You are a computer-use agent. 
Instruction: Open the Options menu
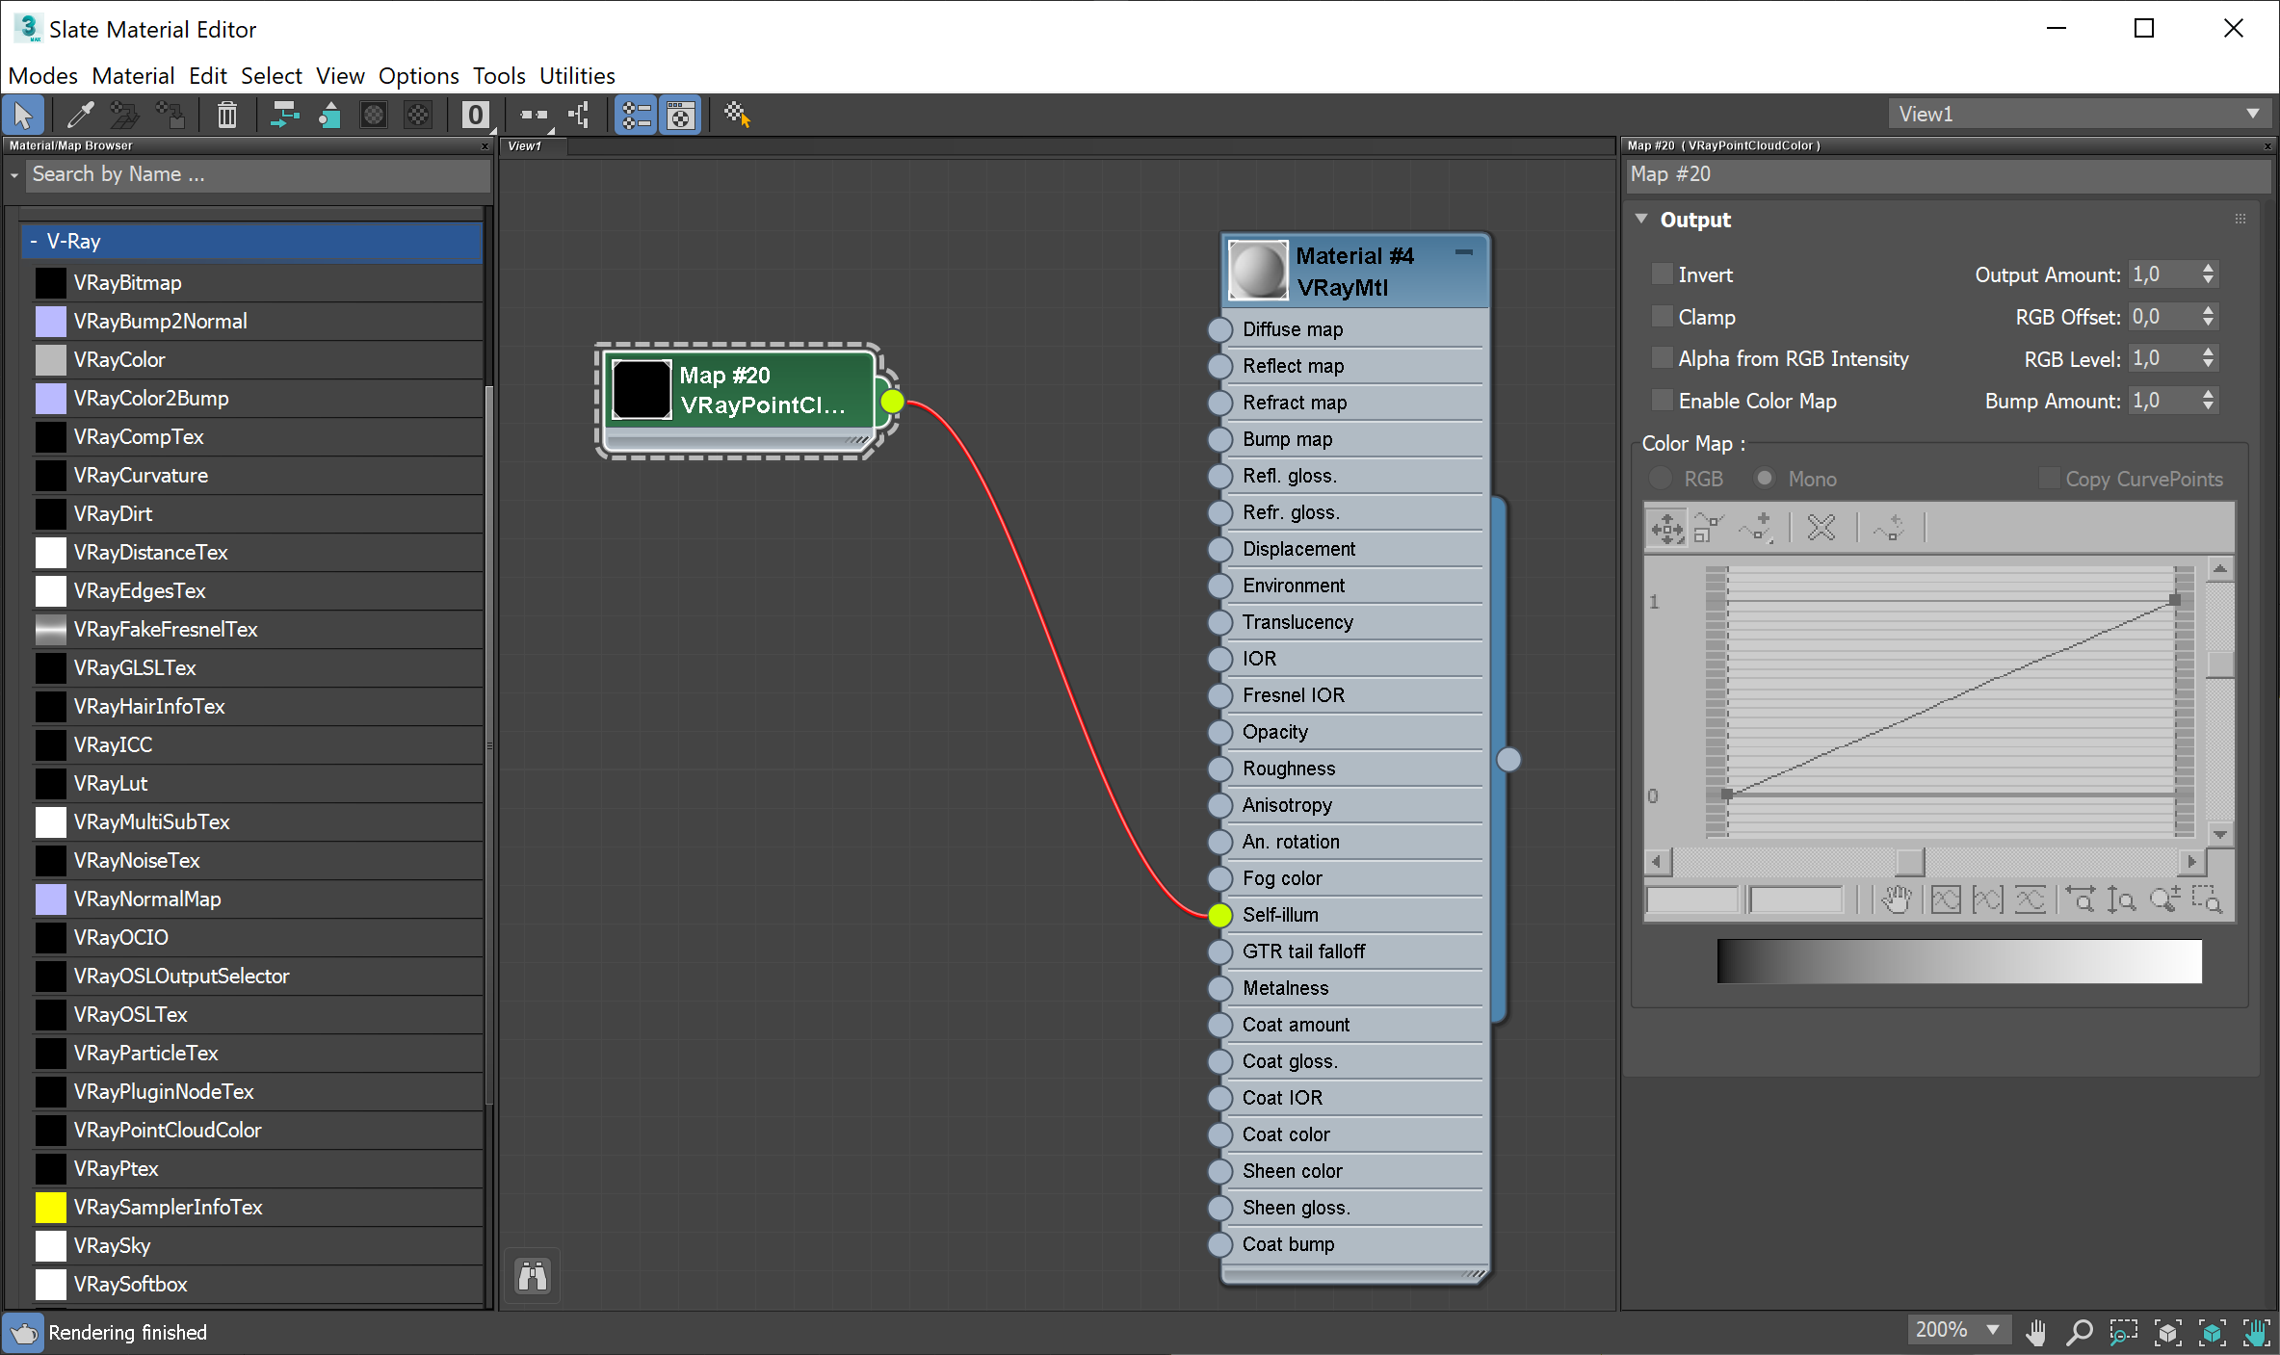coord(418,75)
